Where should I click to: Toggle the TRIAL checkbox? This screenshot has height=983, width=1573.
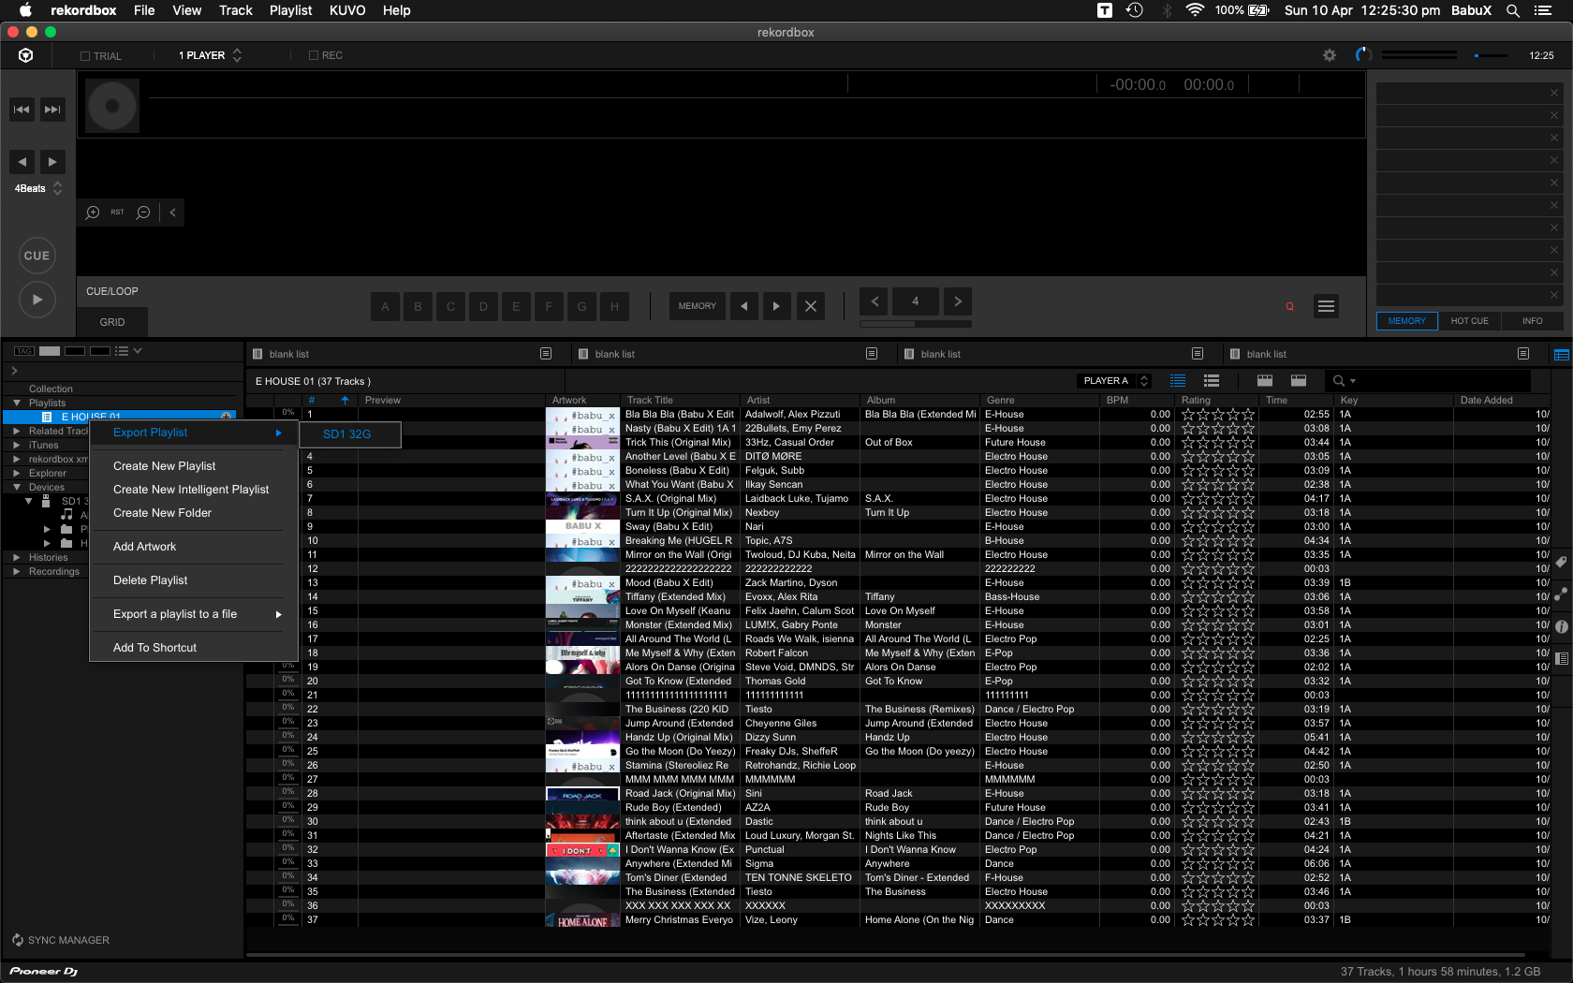(85, 56)
